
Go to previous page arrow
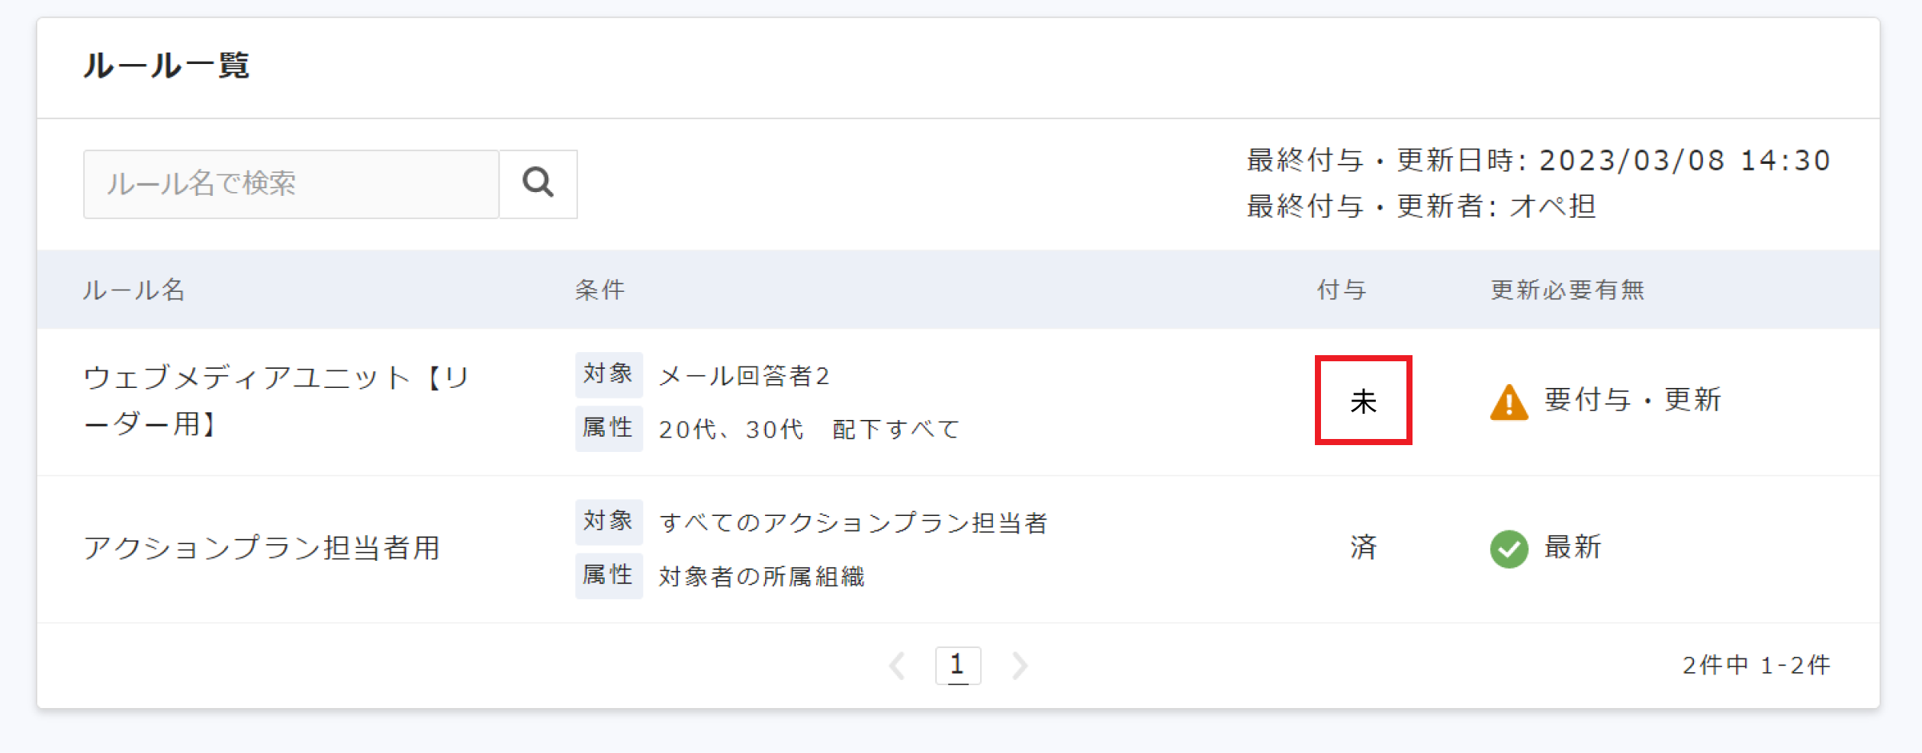898,665
